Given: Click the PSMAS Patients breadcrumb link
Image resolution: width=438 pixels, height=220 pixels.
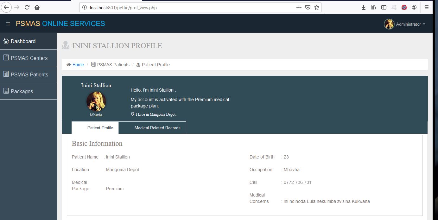Looking at the screenshot, I should (x=113, y=65).
